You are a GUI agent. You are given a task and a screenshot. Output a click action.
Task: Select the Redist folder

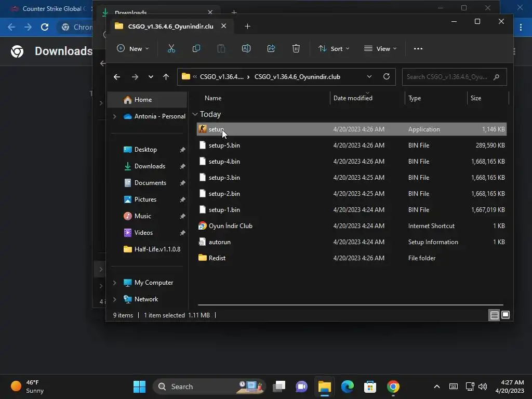coord(352,258)
